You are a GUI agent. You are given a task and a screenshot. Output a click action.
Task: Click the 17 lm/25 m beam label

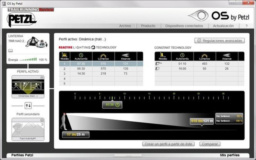[x=76, y=135]
